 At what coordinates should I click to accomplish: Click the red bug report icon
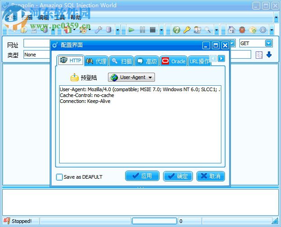[x=242, y=30]
